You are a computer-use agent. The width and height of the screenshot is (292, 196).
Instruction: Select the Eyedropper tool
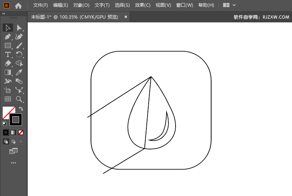(19, 72)
